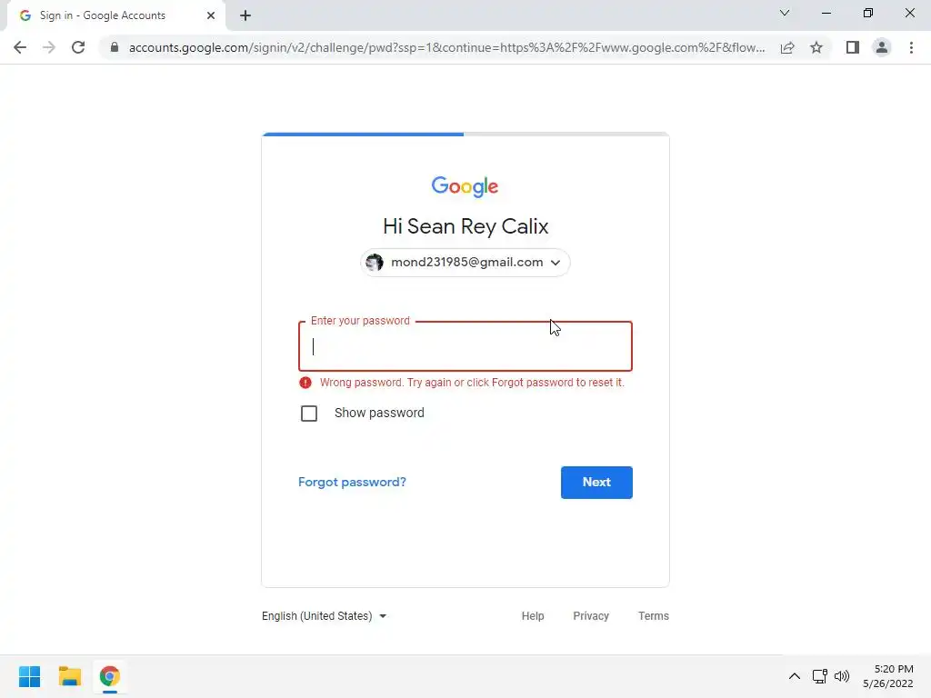Screen dimensions: 931x698
Task: Reload the sign-in page
Action: pos(78,47)
